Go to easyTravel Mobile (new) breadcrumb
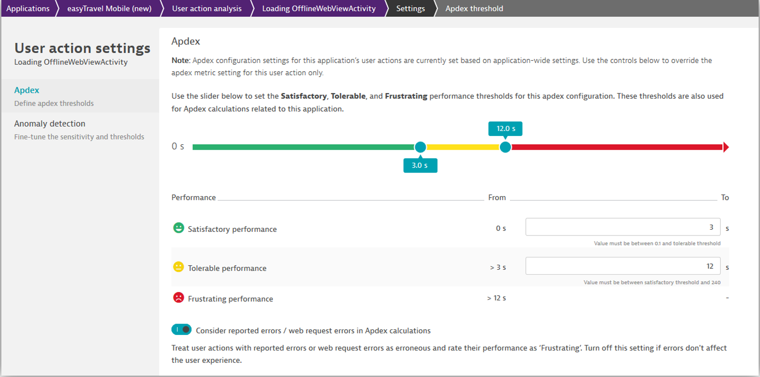760x377 pixels. pyautogui.click(x=109, y=8)
